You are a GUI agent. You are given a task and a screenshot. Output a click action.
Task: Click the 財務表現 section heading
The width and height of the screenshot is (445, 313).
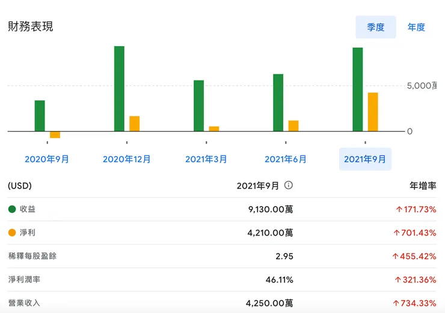tap(30, 26)
